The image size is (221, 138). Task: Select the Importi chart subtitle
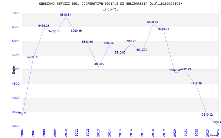pyautogui.click(x=110, y=9)
